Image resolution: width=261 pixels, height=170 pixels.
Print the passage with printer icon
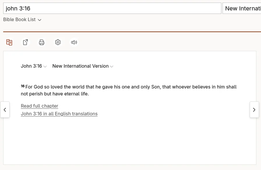tap(42, 42)
